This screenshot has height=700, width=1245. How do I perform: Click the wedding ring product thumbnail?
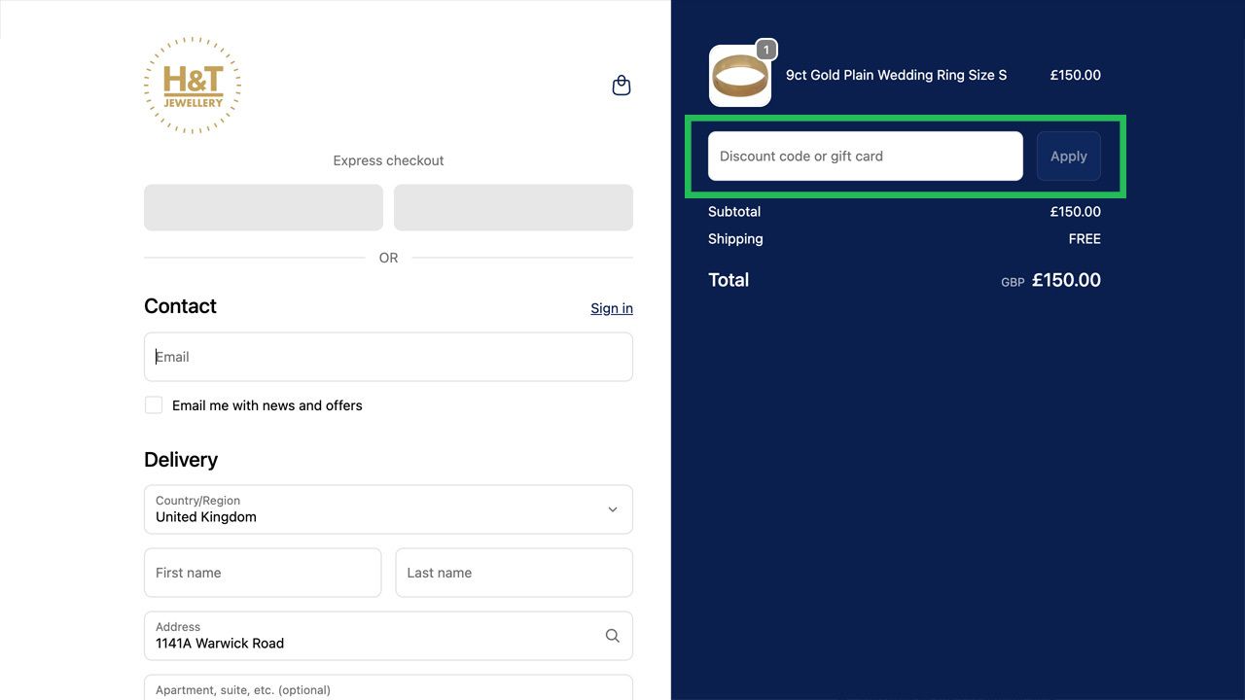pyautogui.click(x=740, y=74)
